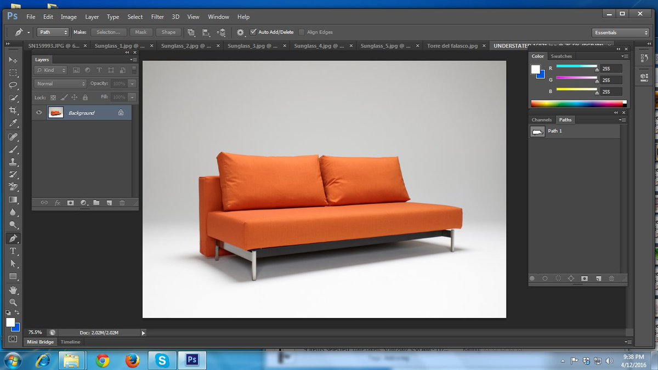Add layer style with fx icon
This screenshot has width=658, height=370.
coord(57,203)
